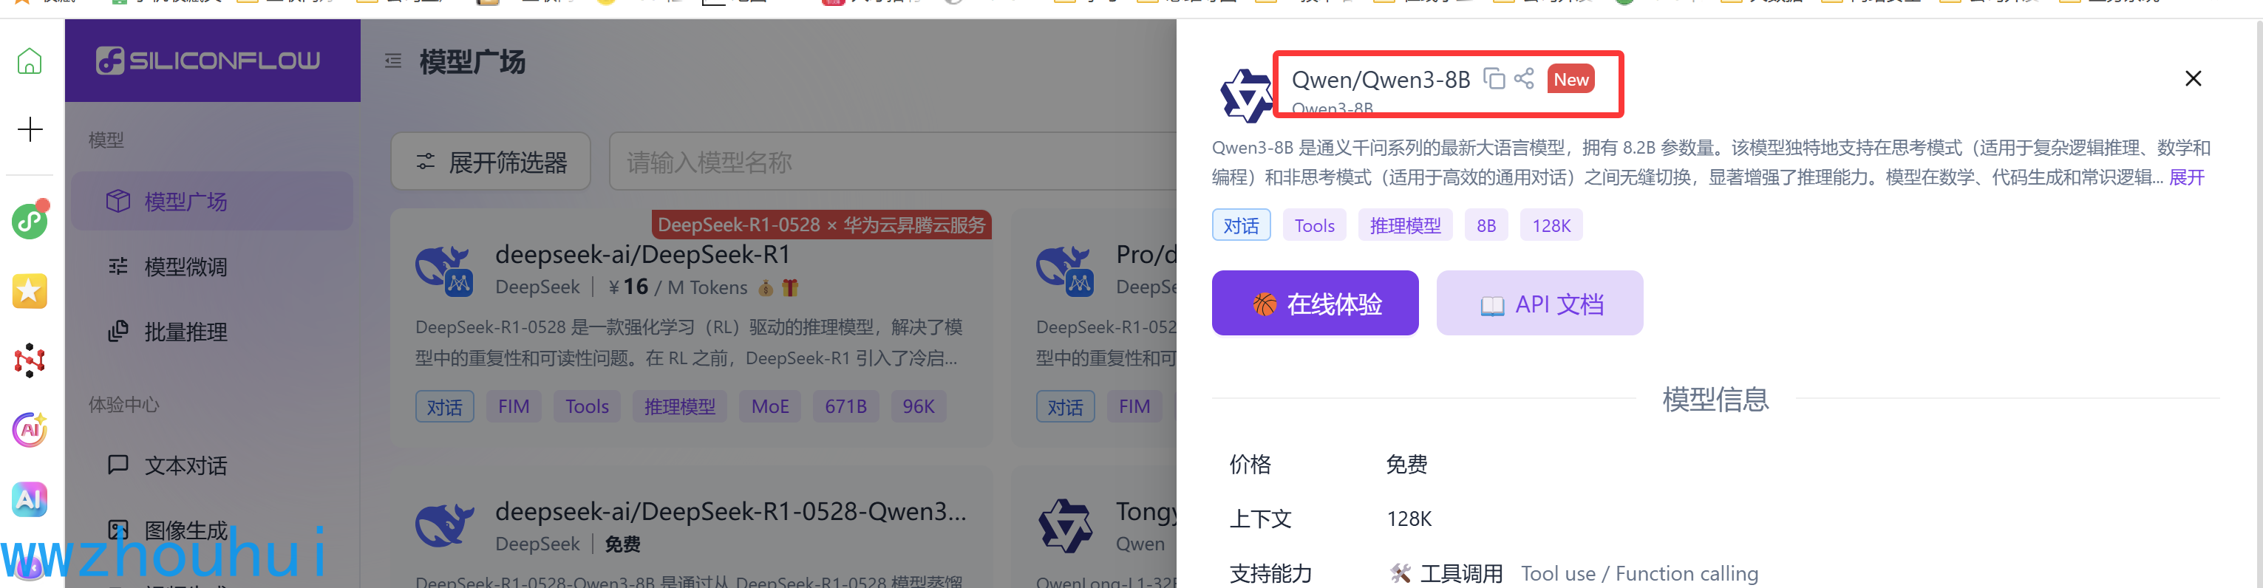Click the 模型广场 page title

tap(473, 61)
